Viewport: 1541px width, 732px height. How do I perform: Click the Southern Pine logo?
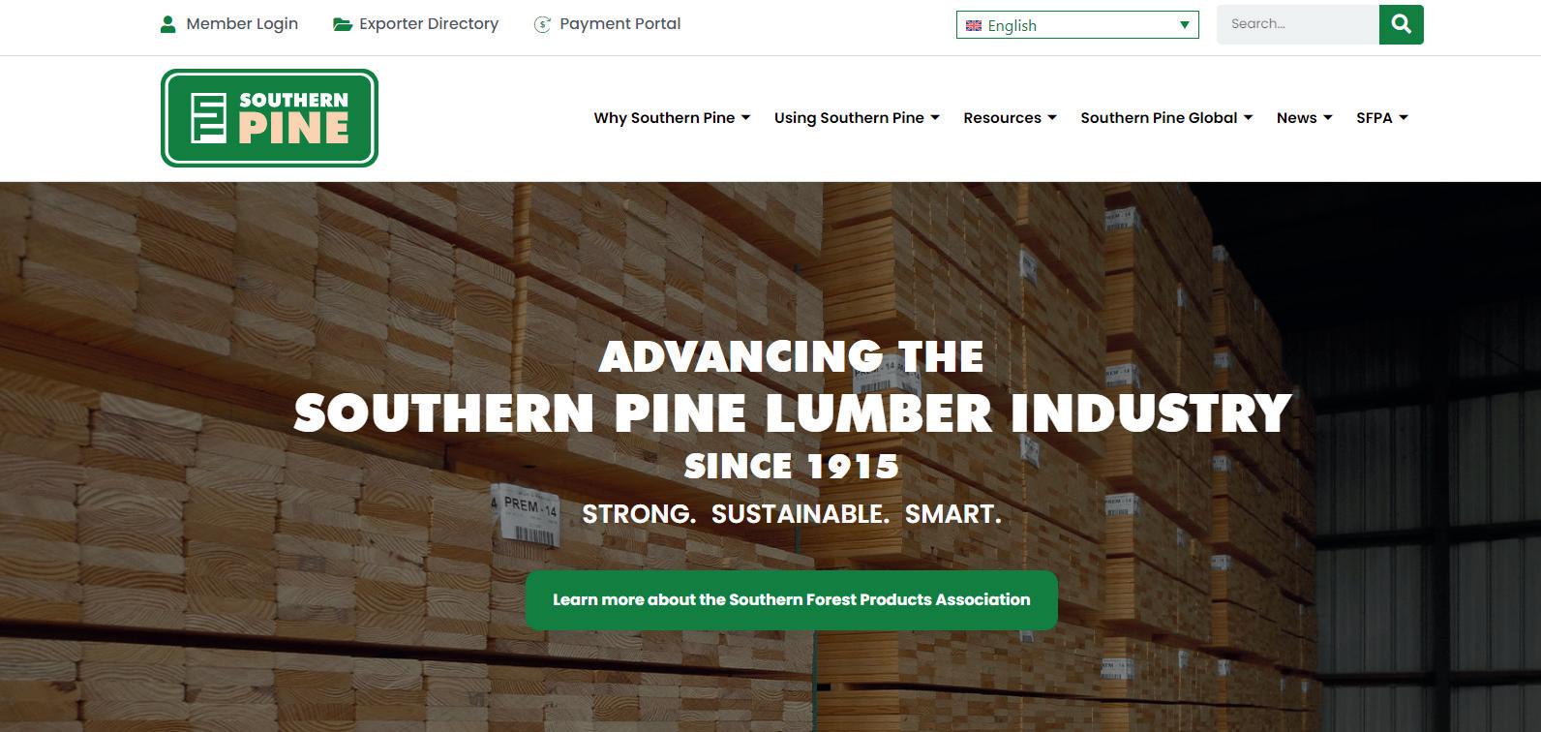pos(269,118)
